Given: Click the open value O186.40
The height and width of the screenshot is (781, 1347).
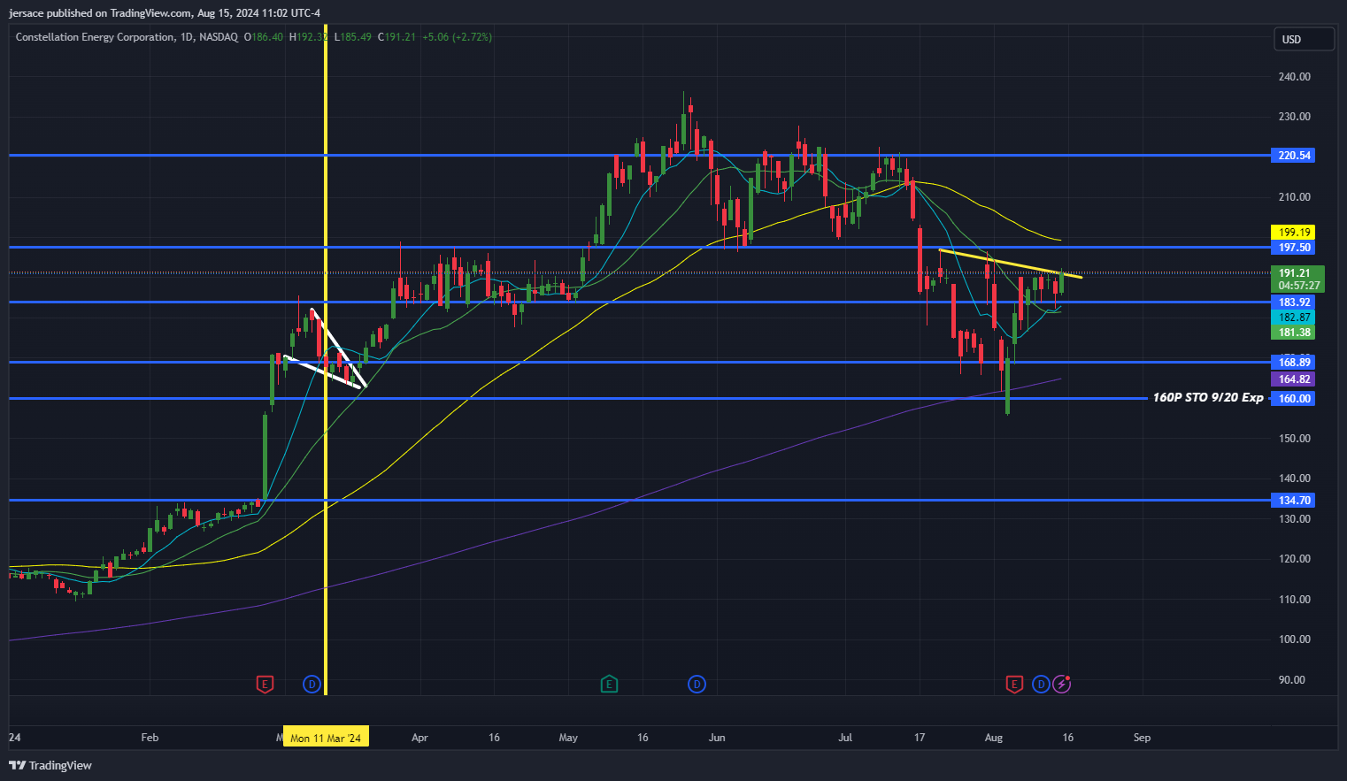Looking at the screenshot, I should [264, 37].
